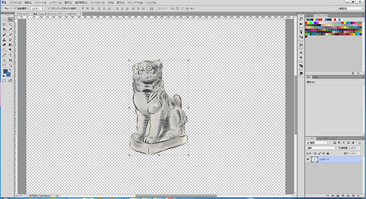This screenshot has height=199, width=366.
Task: Select the Crop tool
Action: pos(4,30)
